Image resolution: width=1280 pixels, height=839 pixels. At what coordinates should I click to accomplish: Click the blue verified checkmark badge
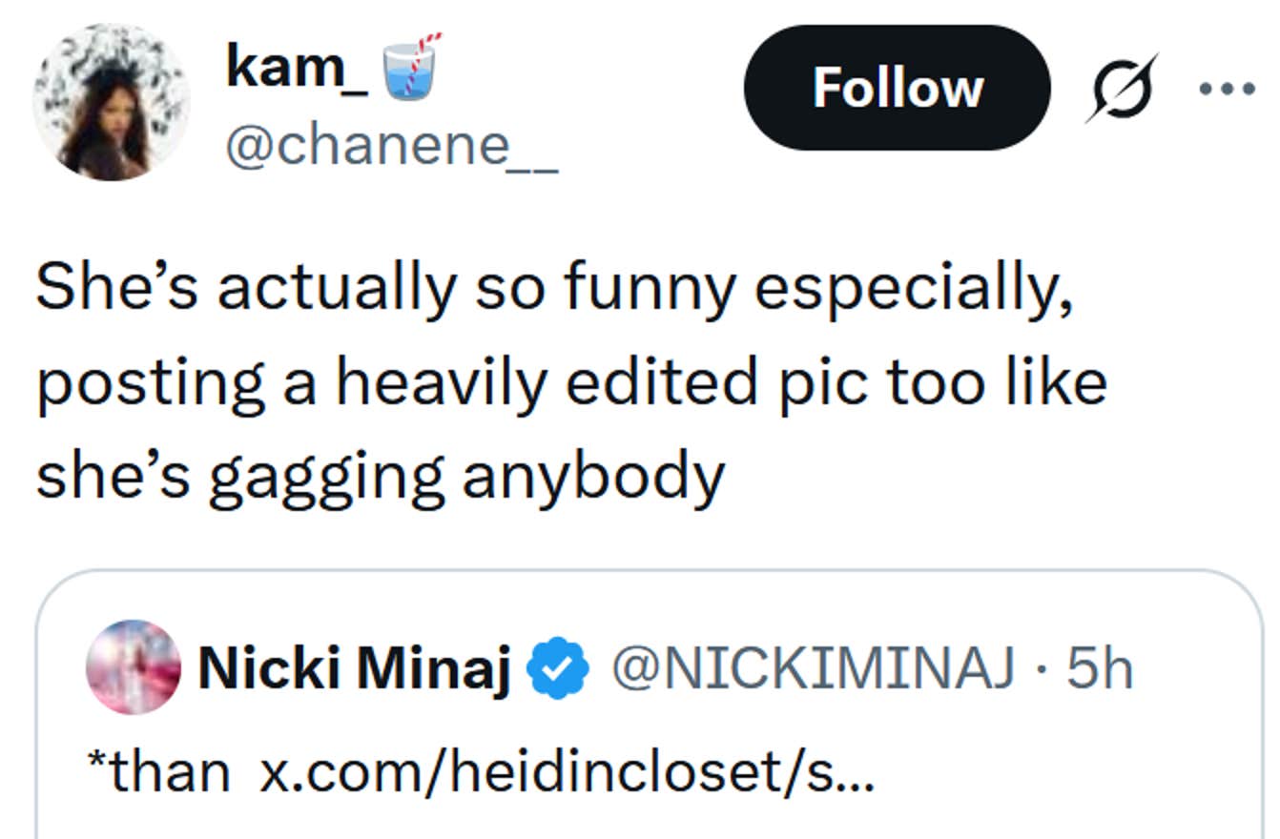coord(559,670)
